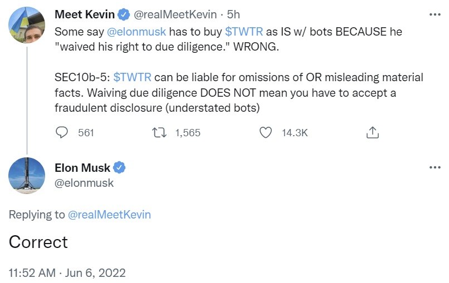
Task: Click the 5h timestamp on Meet Kevin's tweet
Action: coord(233,14)
